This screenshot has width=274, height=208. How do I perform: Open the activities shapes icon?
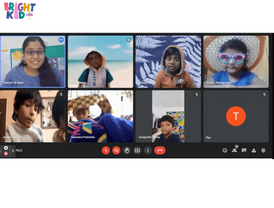point(253,151)
